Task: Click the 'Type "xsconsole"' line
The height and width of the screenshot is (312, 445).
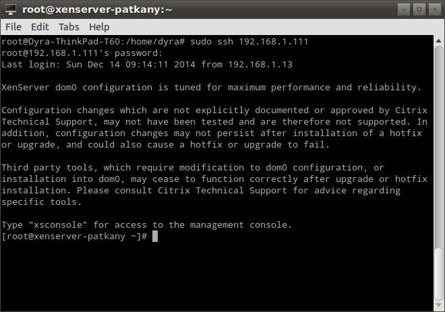Action: [147, 225]
